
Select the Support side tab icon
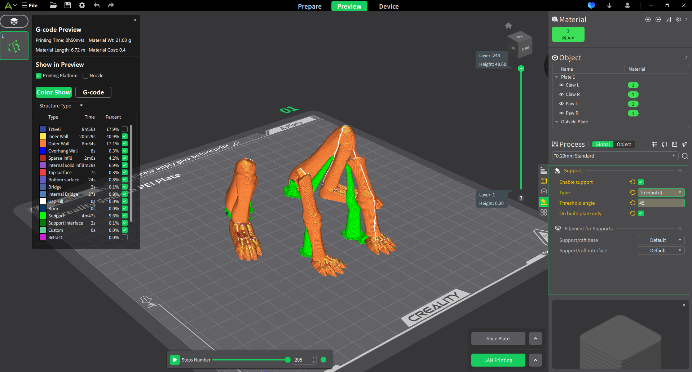pyautogui.click(x=543, y=202)
